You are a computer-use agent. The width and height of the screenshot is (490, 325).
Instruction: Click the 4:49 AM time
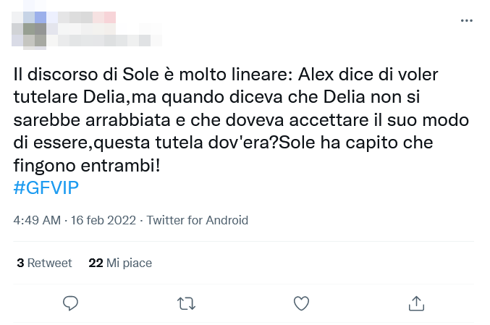(x=38, y=220)
